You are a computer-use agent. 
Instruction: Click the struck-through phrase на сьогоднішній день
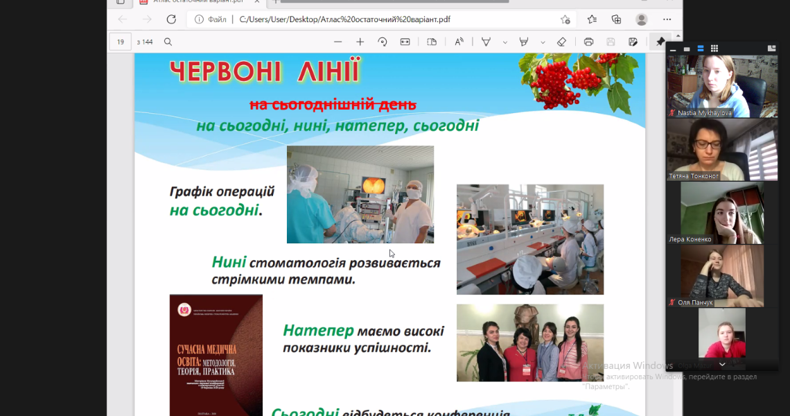tap(333, 105)
